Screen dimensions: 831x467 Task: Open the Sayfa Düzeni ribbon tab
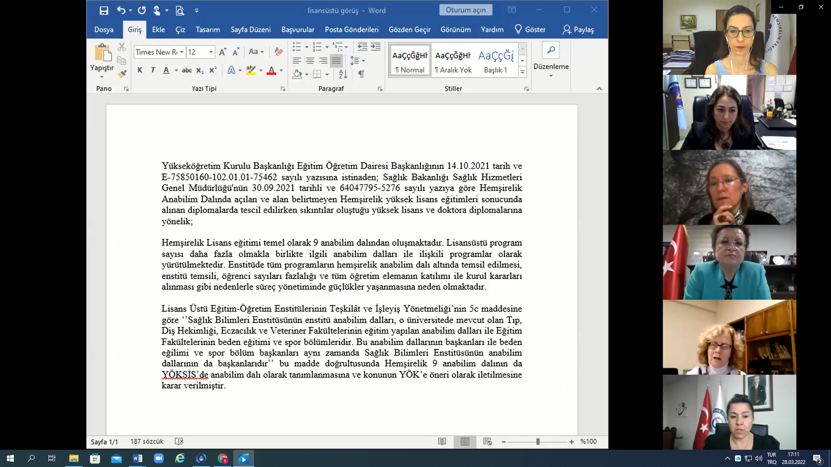pos(251,29)
